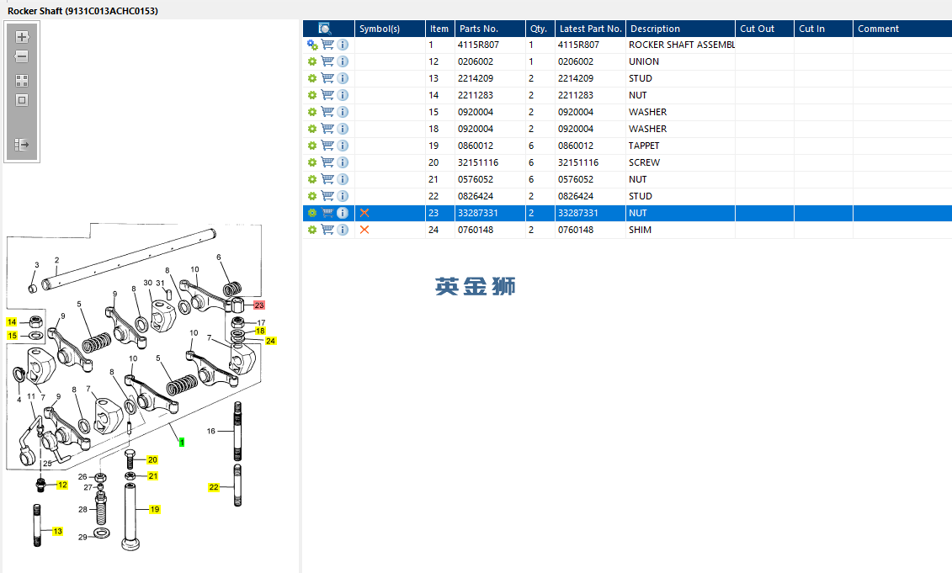
Task: Add item 1 4115R807 to cart
Action: point(327,45)
